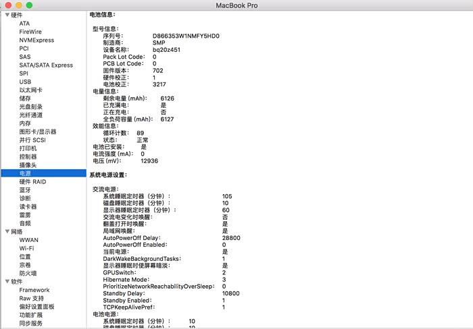Open the 蓝牙 Bluetooth entry
Image resolution: width=473 pixels, height=329 pixels.
tap(25, 190)
